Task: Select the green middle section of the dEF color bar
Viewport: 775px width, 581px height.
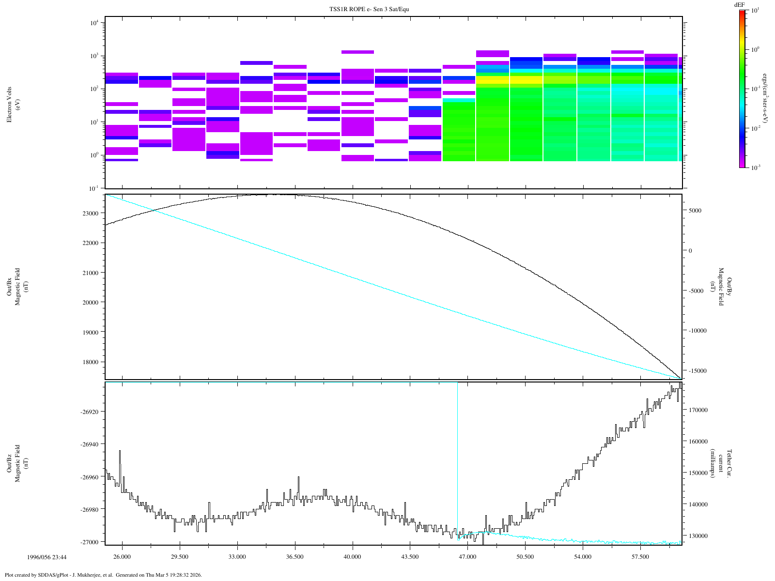Action: (x=742, y=82)
